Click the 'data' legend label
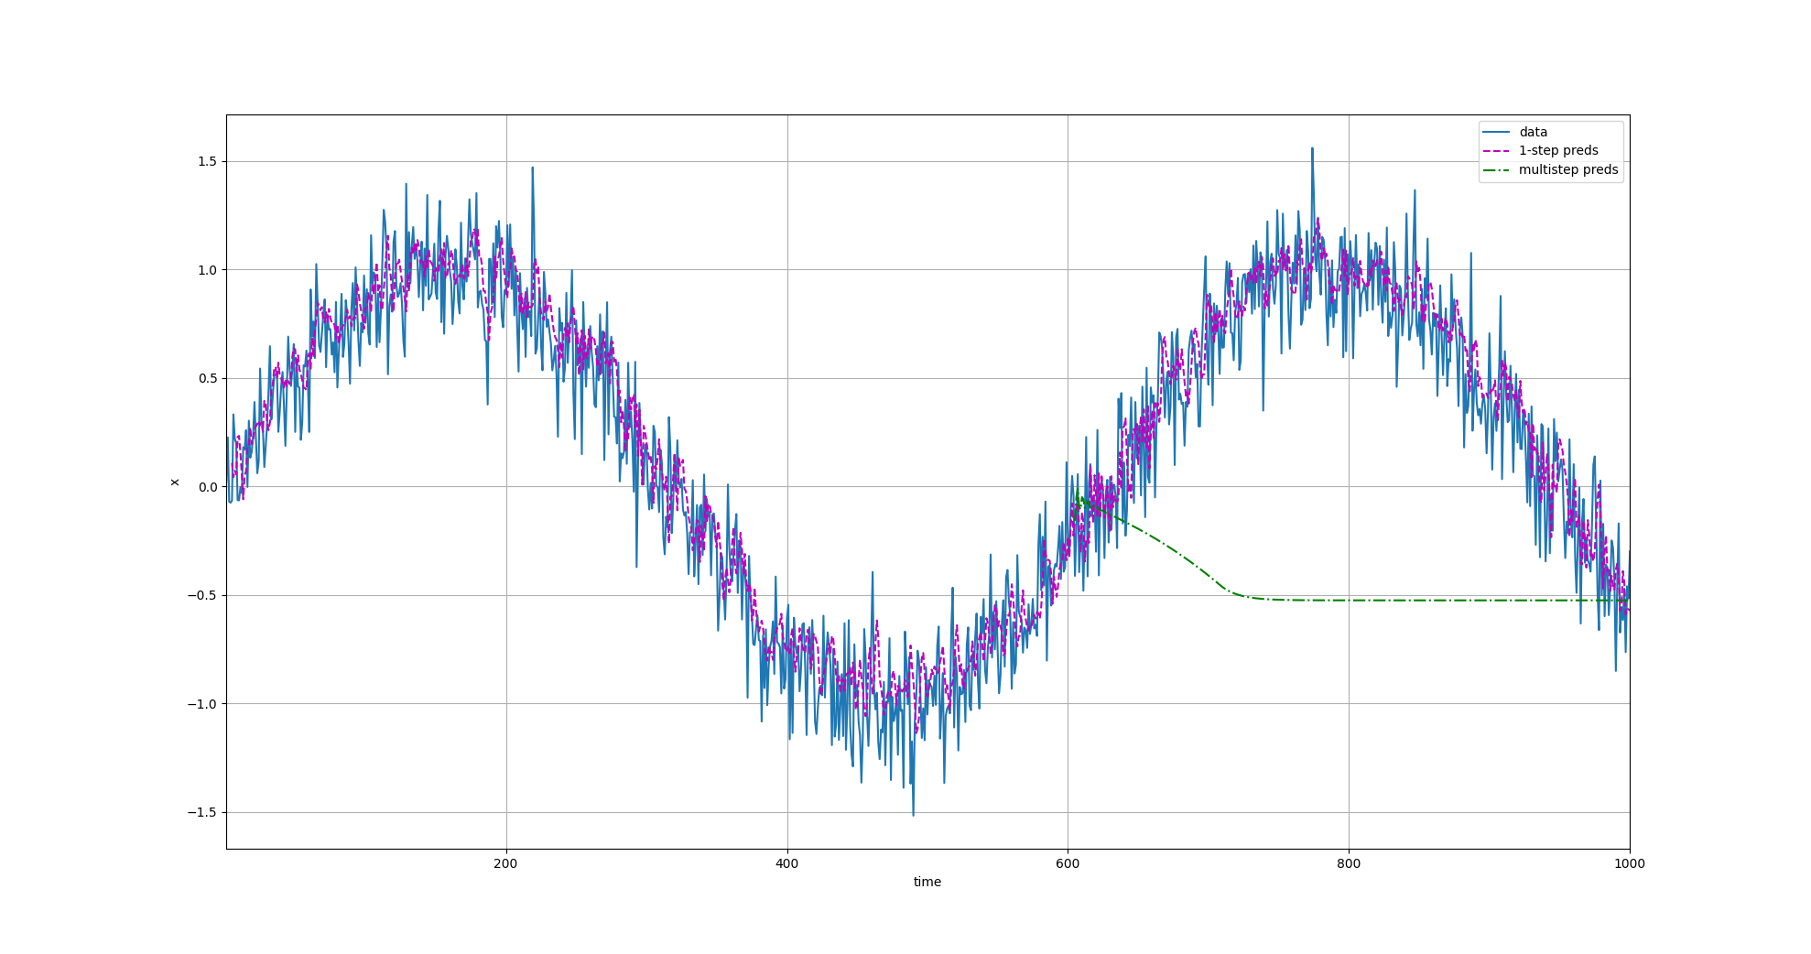 [1533, 132]
